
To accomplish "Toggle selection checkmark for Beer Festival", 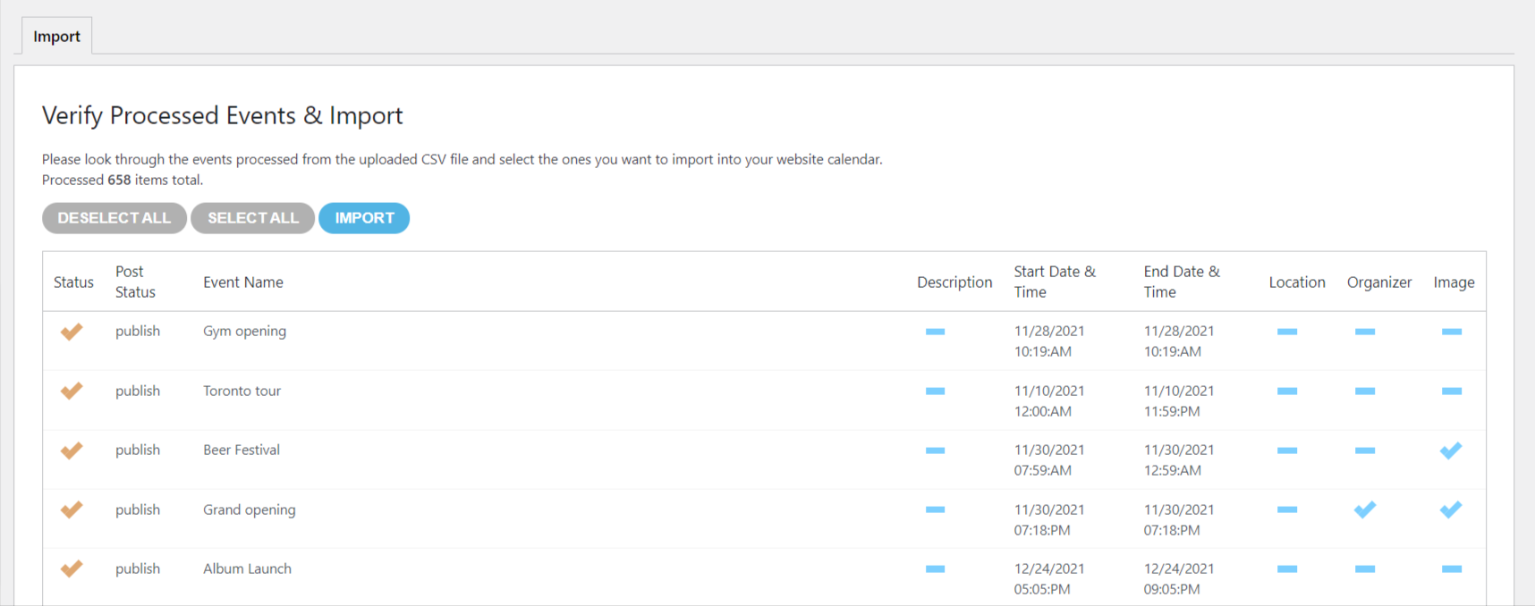I will tap(72, 450).
